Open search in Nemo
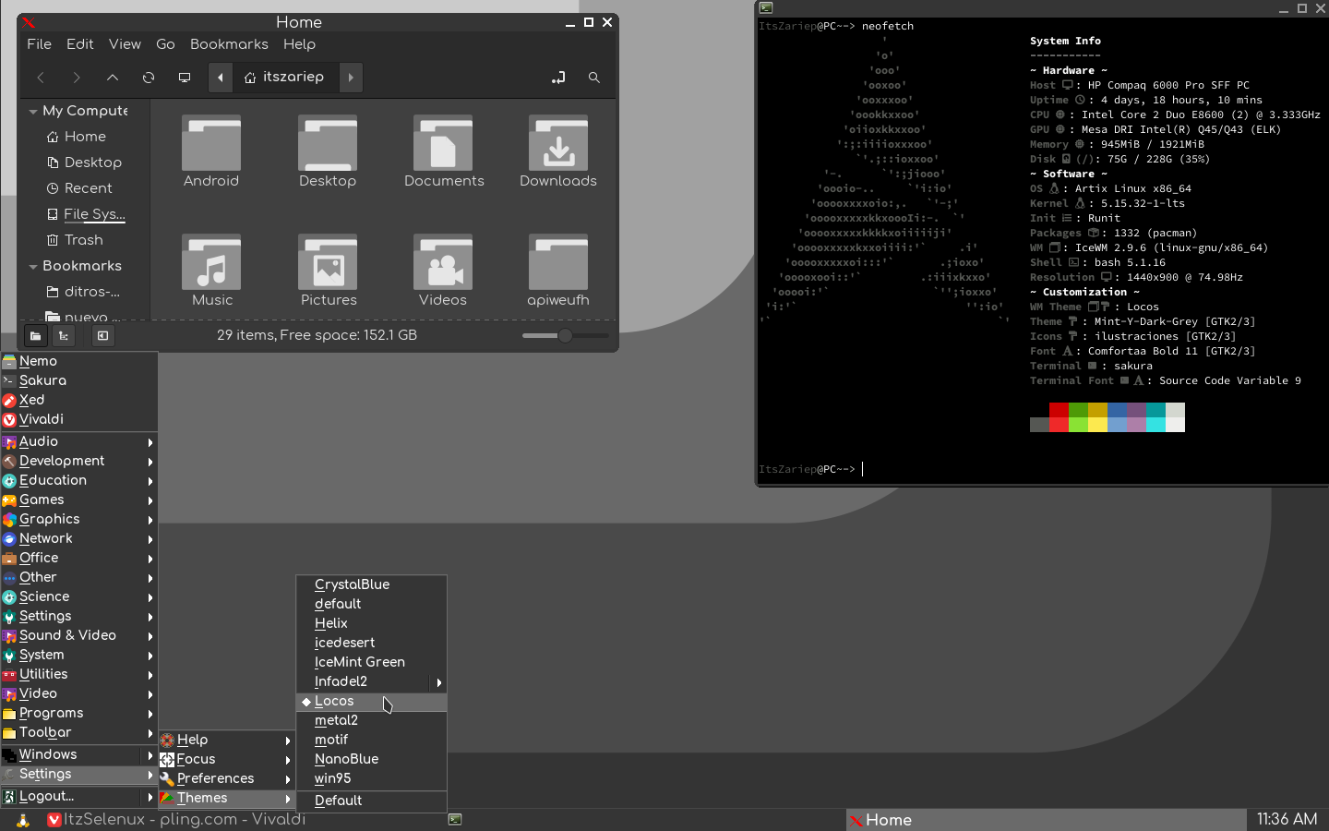1329x831 pixels. pos(594,78)
